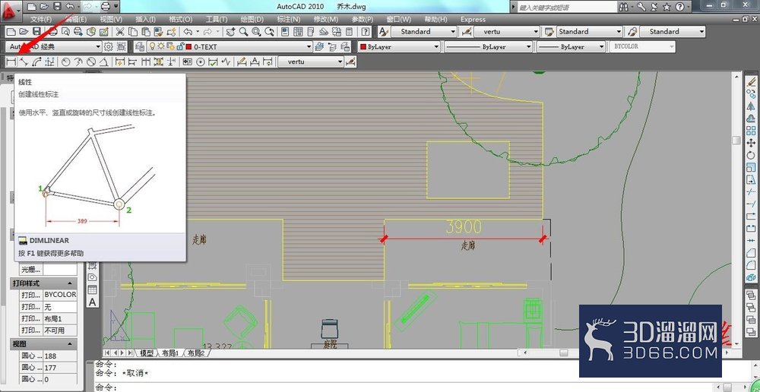Screen dimensions: 760x392
Task: Click the Favorites star icon
Action: pyautogui.click(x=667, y=7)
